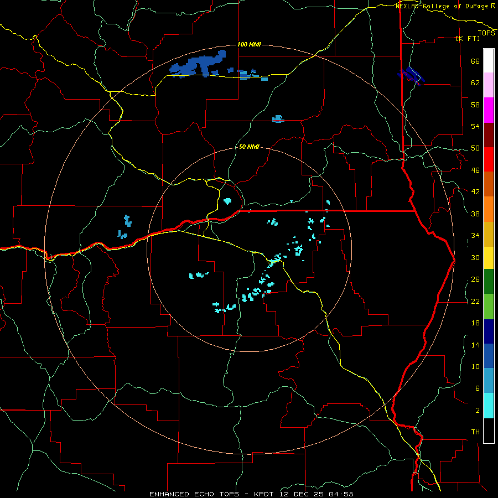Click the medium blue legend swatch

click(489, 356)
